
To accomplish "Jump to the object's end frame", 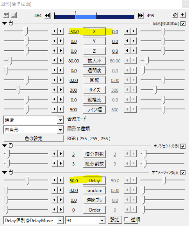I will coord(141,16).
